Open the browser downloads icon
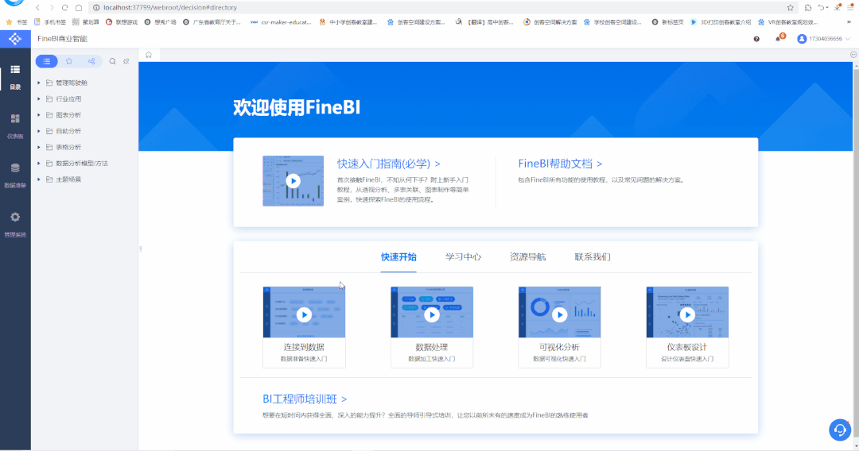This screenshot has width=859, height=451. (x=837, y=8)
